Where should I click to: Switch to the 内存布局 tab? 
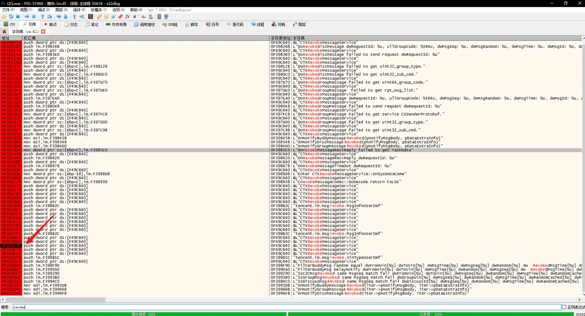116,25
